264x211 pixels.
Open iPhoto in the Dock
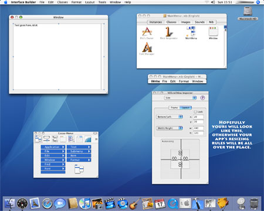(x=97, y=203)
